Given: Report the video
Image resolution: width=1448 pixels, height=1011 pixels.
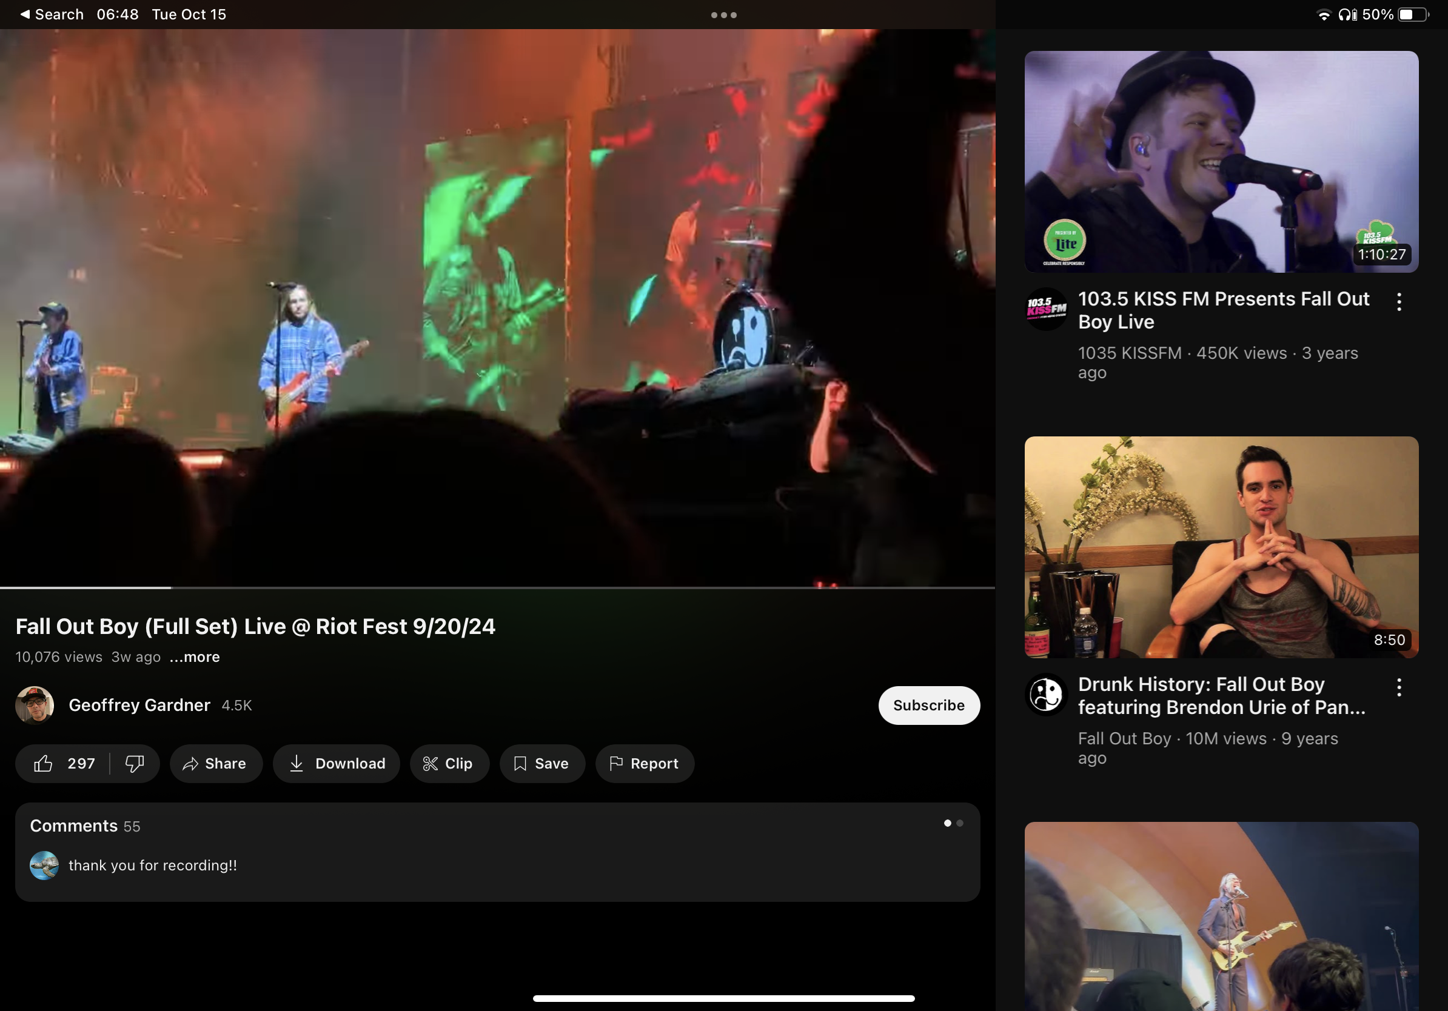Looking at the screenshot, I should pyautogui.click(x=645, y=763).
